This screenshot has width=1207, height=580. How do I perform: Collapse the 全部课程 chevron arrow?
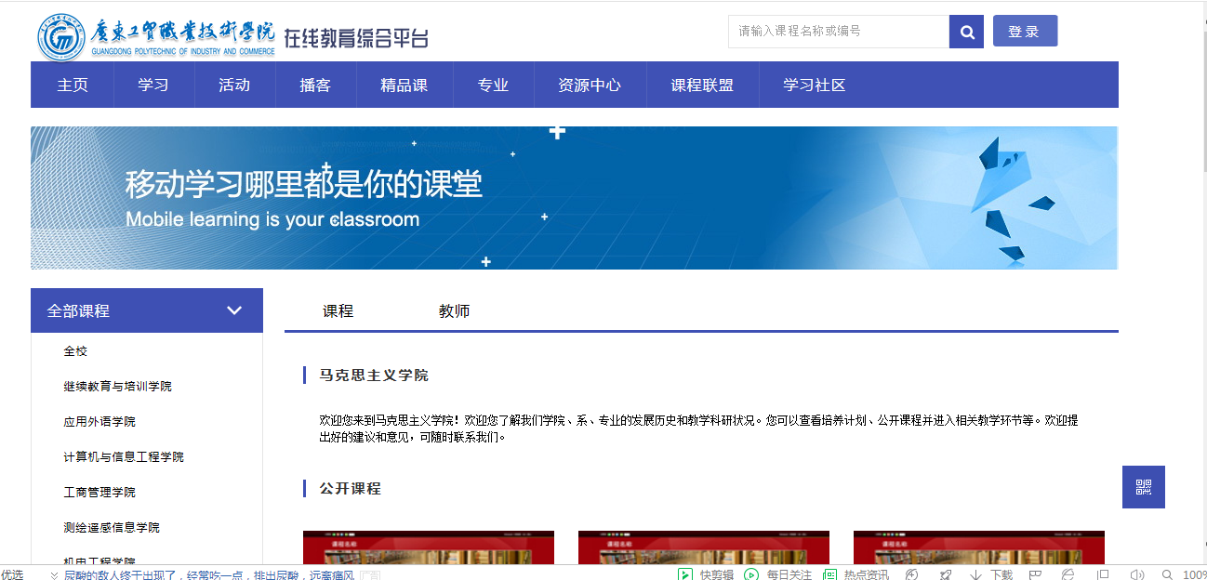[x=234, y=310]
